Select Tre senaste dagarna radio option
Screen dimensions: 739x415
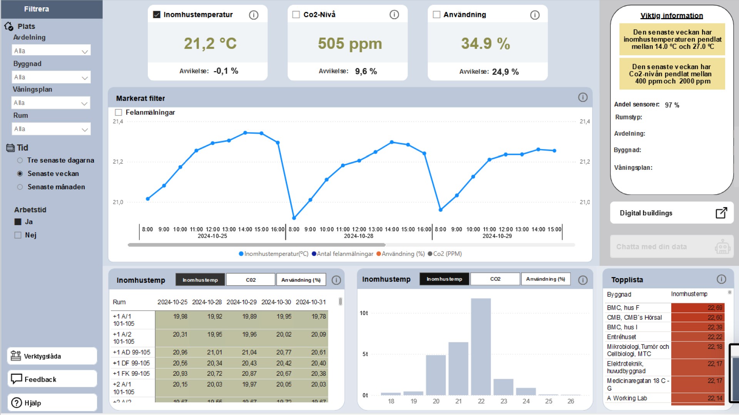[x=20, y=160]
